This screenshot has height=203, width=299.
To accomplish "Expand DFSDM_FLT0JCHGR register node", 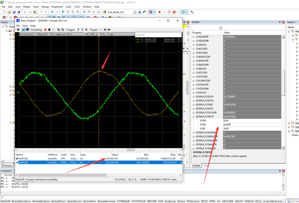I will [x=194, y=113].
